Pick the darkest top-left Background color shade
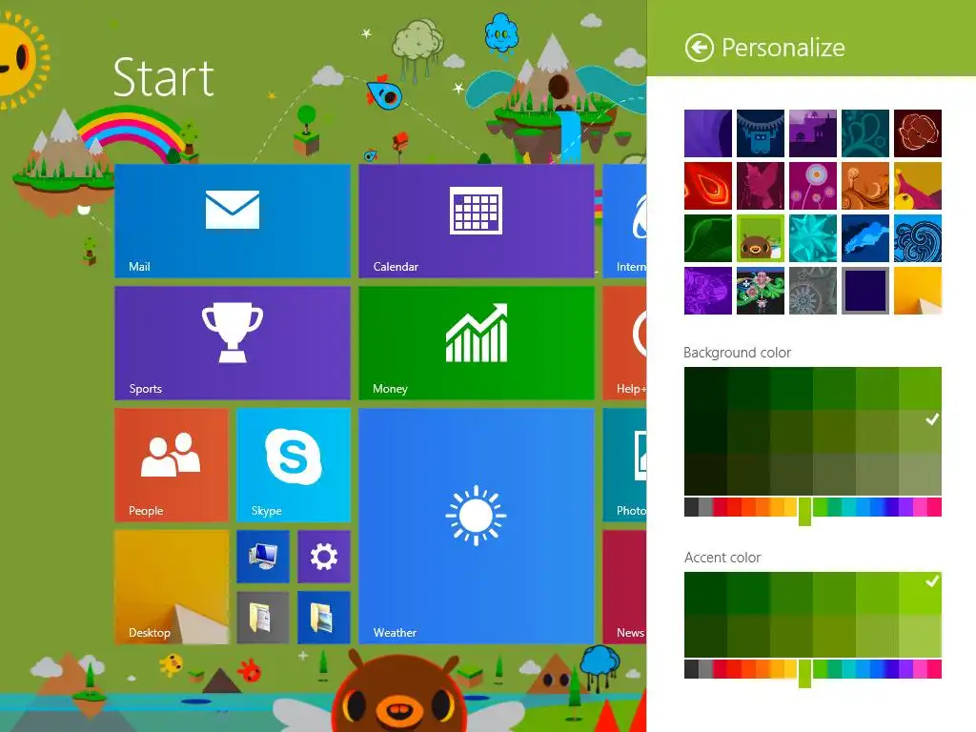The width and height of the screenshot is (976, 732). pyautogui.click(x=706, y=389)
